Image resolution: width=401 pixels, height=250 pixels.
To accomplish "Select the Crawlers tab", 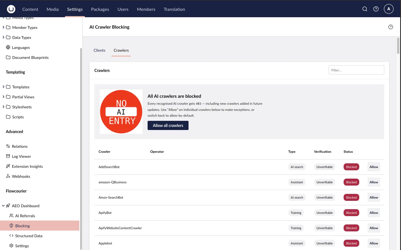I will point(121,50).
